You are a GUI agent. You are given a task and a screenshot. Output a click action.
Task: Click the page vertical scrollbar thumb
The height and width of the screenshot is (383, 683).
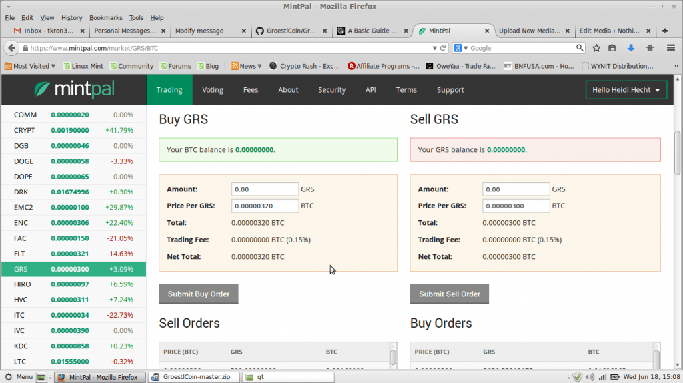pyautogui.click(x=678, y=153)
